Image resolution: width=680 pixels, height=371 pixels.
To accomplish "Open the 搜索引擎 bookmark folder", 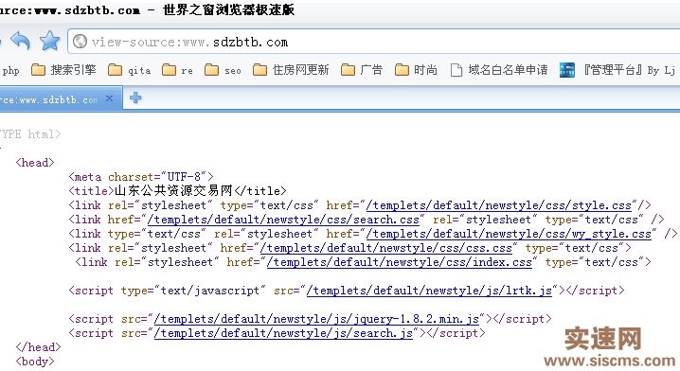I will 63,70.
